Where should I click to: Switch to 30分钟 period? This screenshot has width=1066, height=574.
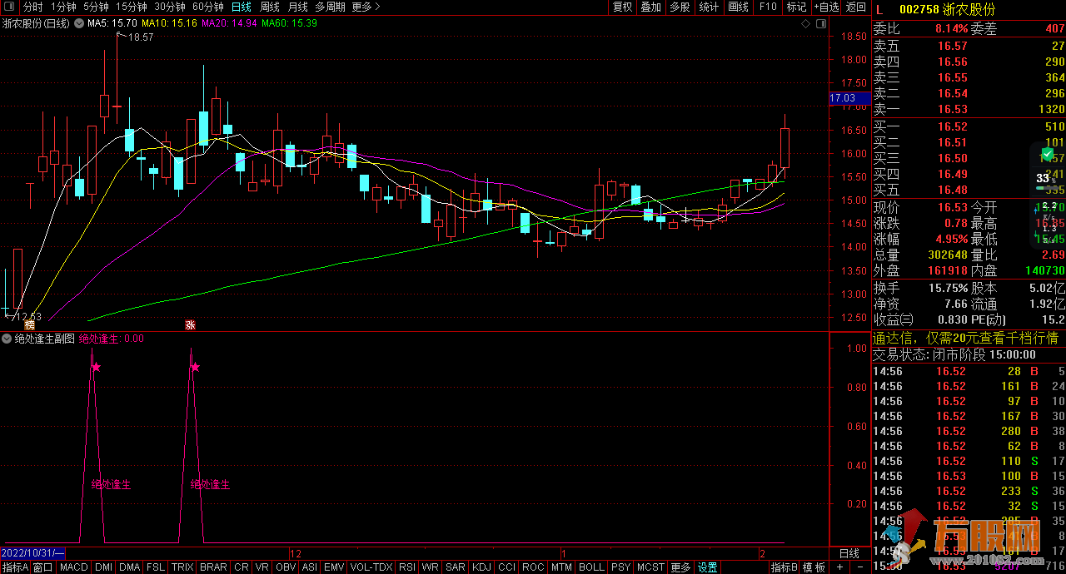coord(170,7)
